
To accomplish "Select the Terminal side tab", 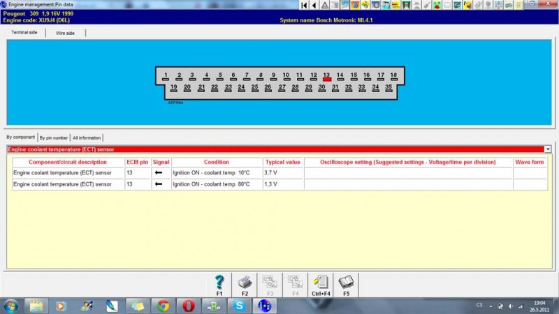I will click(x=24, y=33).
